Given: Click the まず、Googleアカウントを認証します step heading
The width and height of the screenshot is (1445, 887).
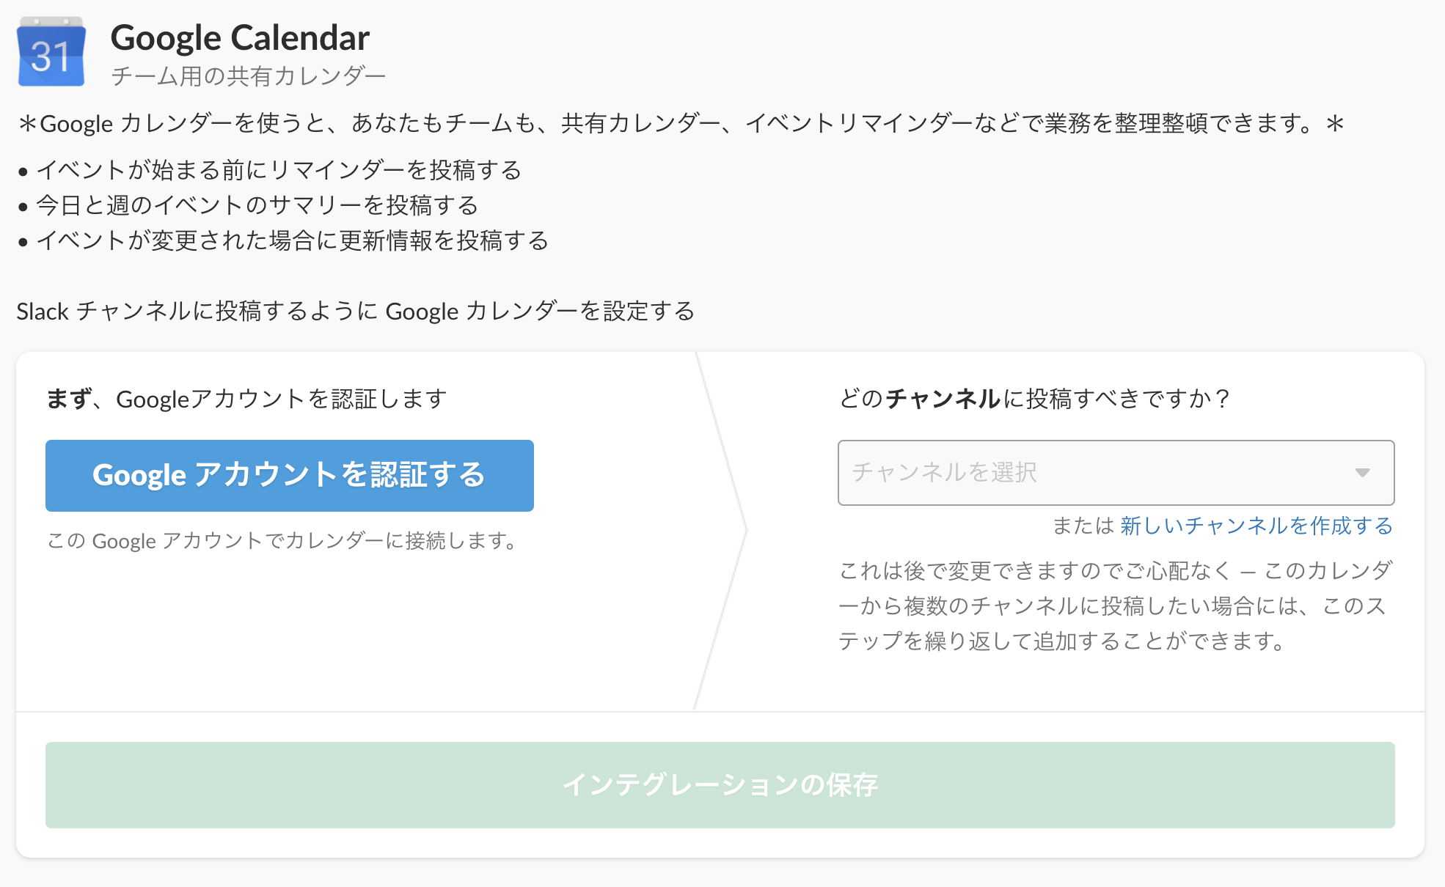Looking at the screenshot, I should click(246, 400).
